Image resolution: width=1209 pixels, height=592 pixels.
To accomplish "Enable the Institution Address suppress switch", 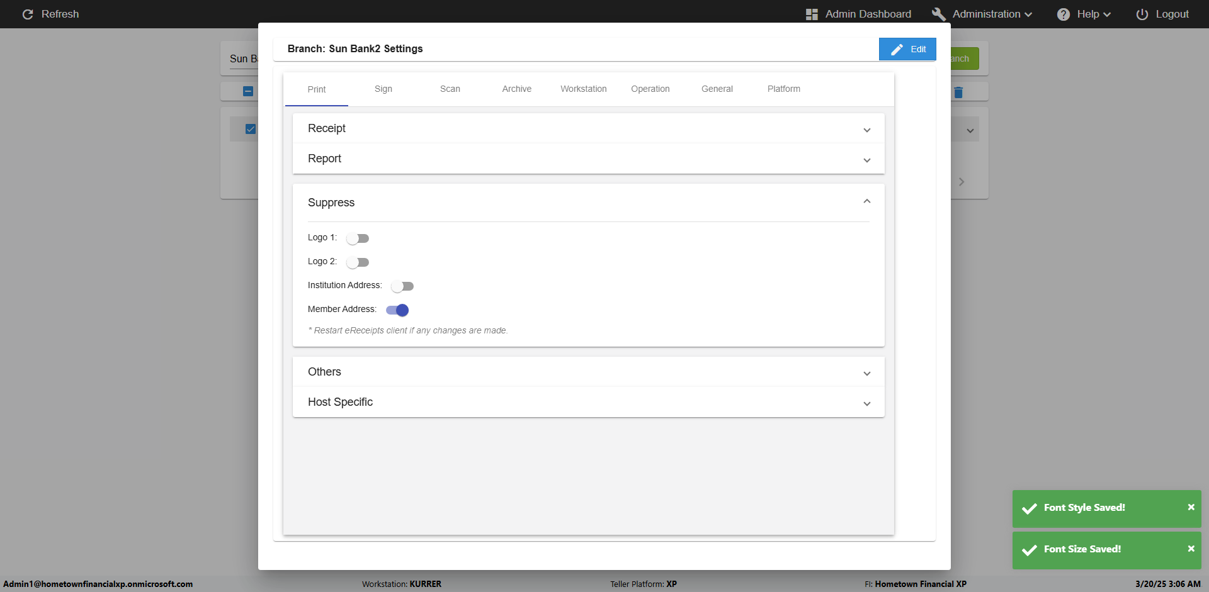I will [402, 286].
